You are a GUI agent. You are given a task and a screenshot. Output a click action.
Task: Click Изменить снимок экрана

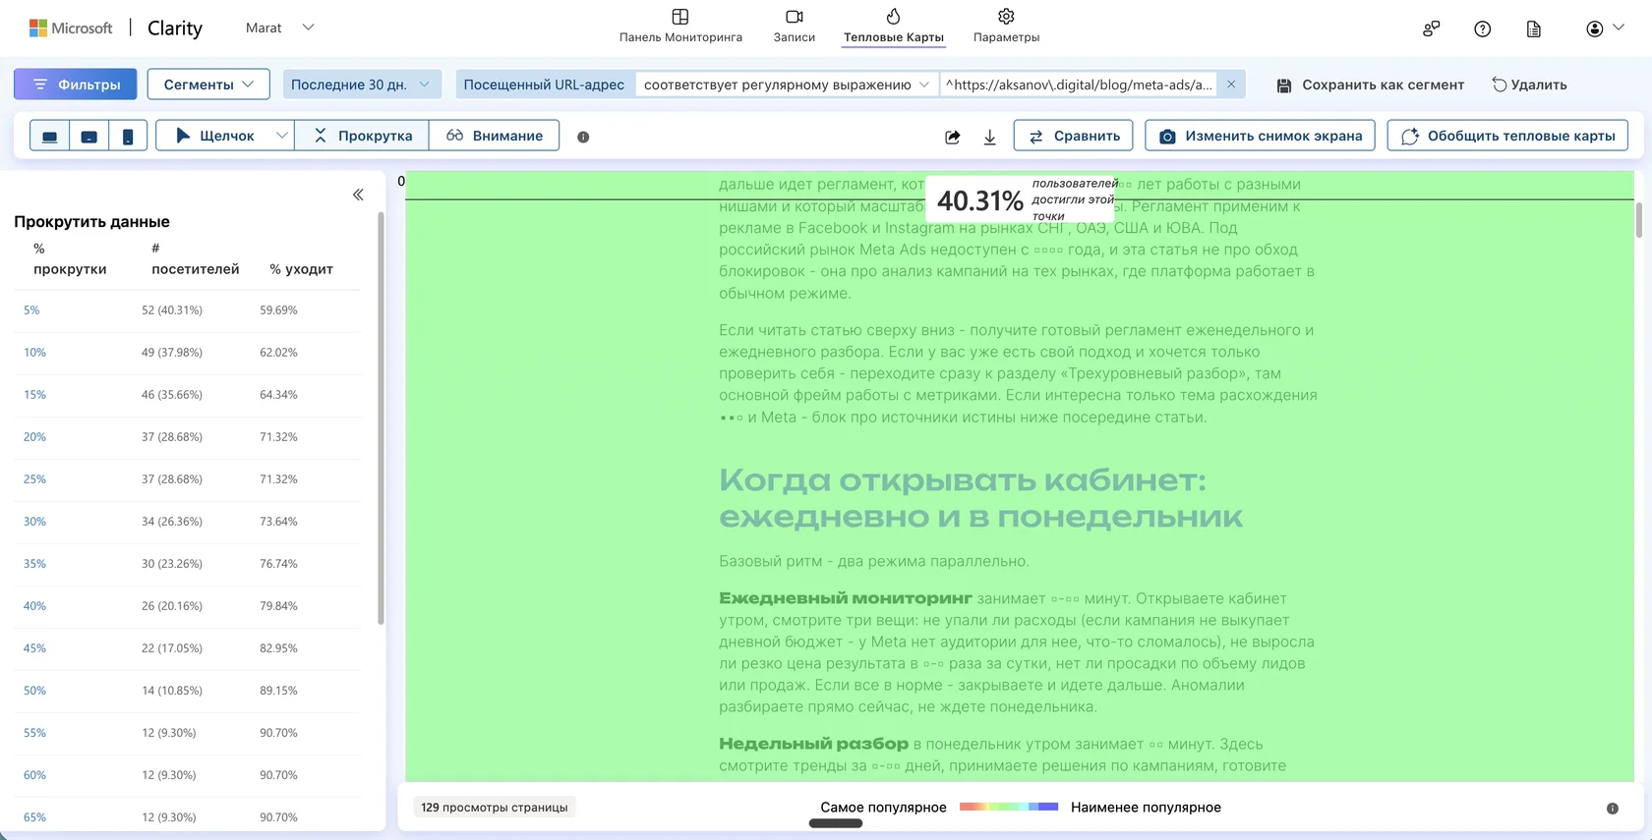(x=1261, y=136)
